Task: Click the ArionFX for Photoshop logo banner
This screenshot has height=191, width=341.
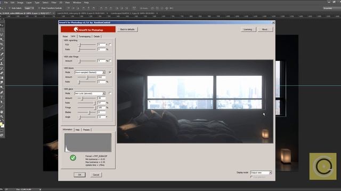Action: pyautogui.click(x=88, y=29)
